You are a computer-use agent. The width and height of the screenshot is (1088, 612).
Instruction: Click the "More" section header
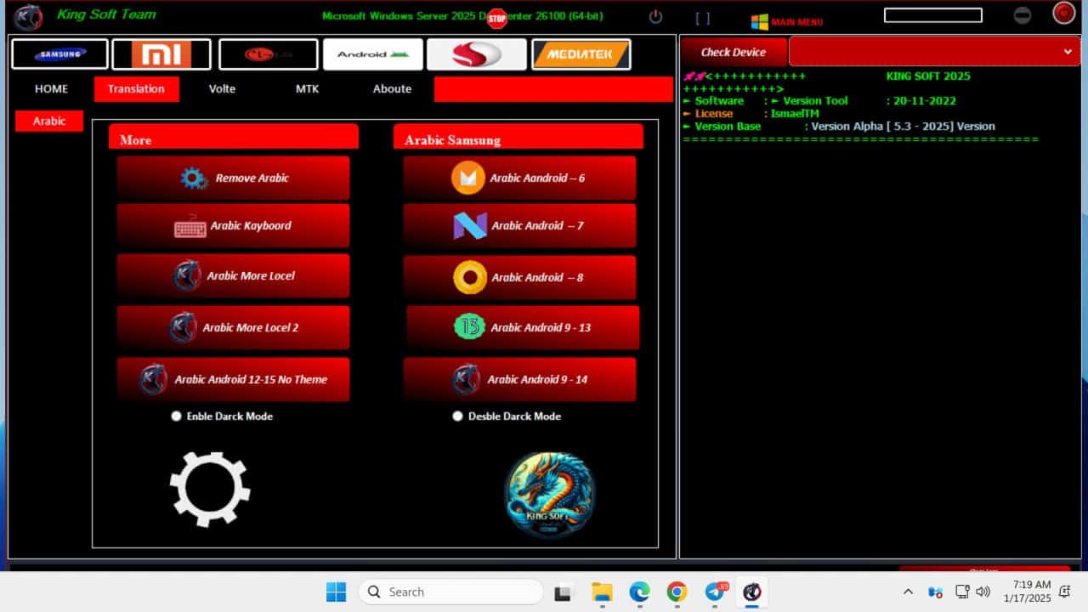233,137
